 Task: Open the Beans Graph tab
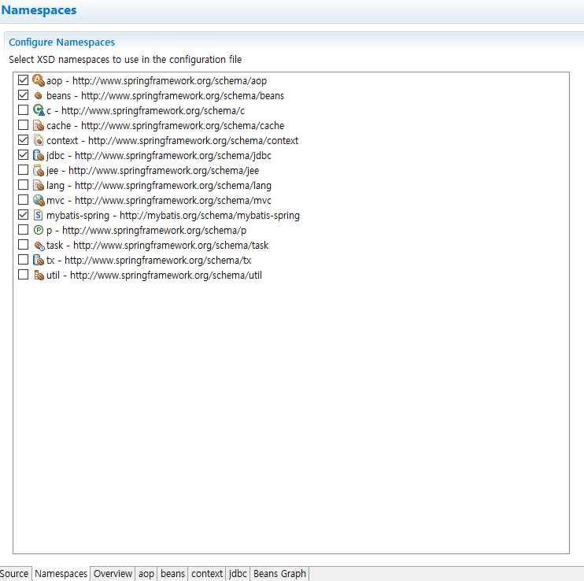[x=279, y=574]
